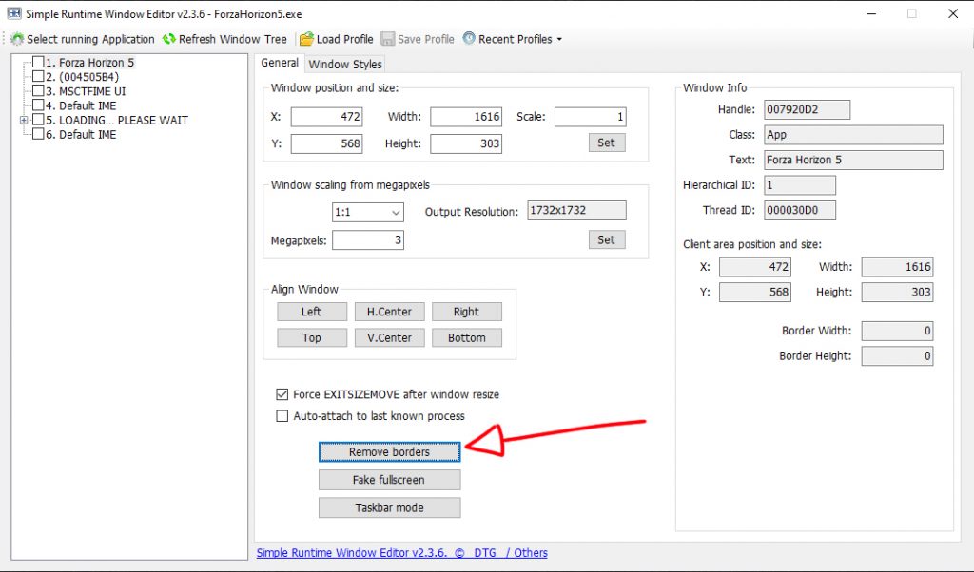974x572 pixels.
Task: Click the Fake fullscreen button
Action: tap(389, 480)
